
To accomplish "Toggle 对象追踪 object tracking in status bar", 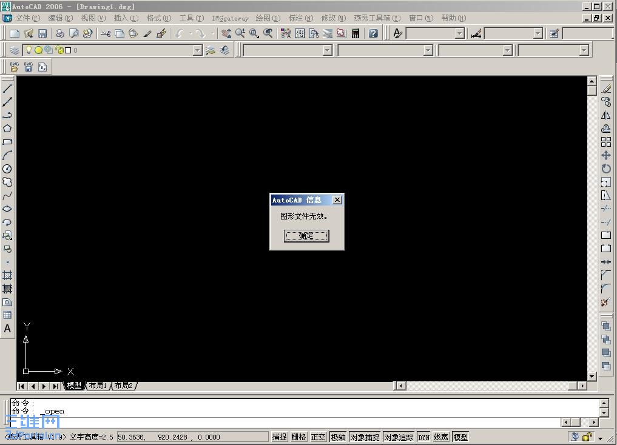I will [399, 437].
